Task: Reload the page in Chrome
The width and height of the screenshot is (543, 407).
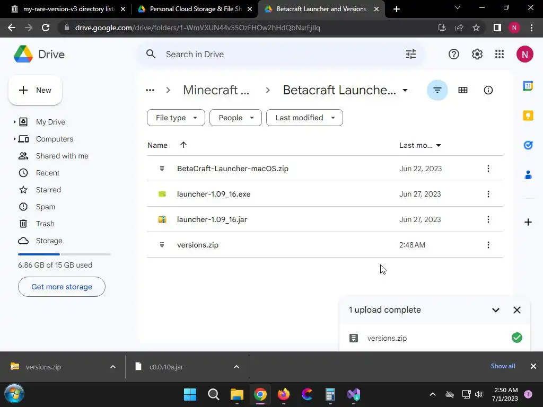Action: 46,28
